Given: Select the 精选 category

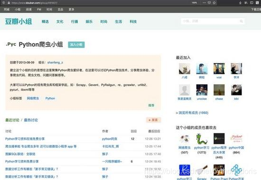Looking at the screenshot, I should pyautogui.click(x=45, y=21).
